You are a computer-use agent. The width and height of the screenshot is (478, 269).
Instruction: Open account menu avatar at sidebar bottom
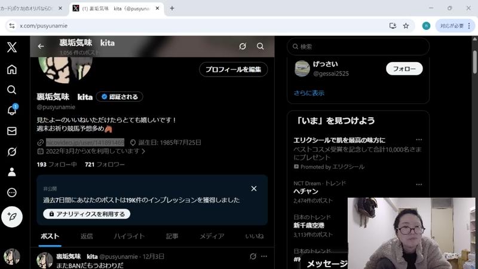point(12,256)
